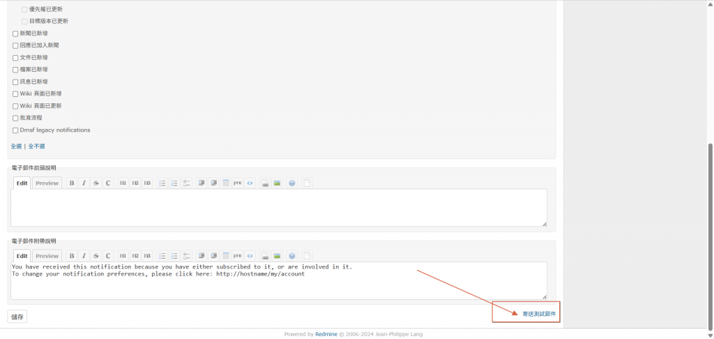Italic button in email header toolbar

[x=84, y=183]
